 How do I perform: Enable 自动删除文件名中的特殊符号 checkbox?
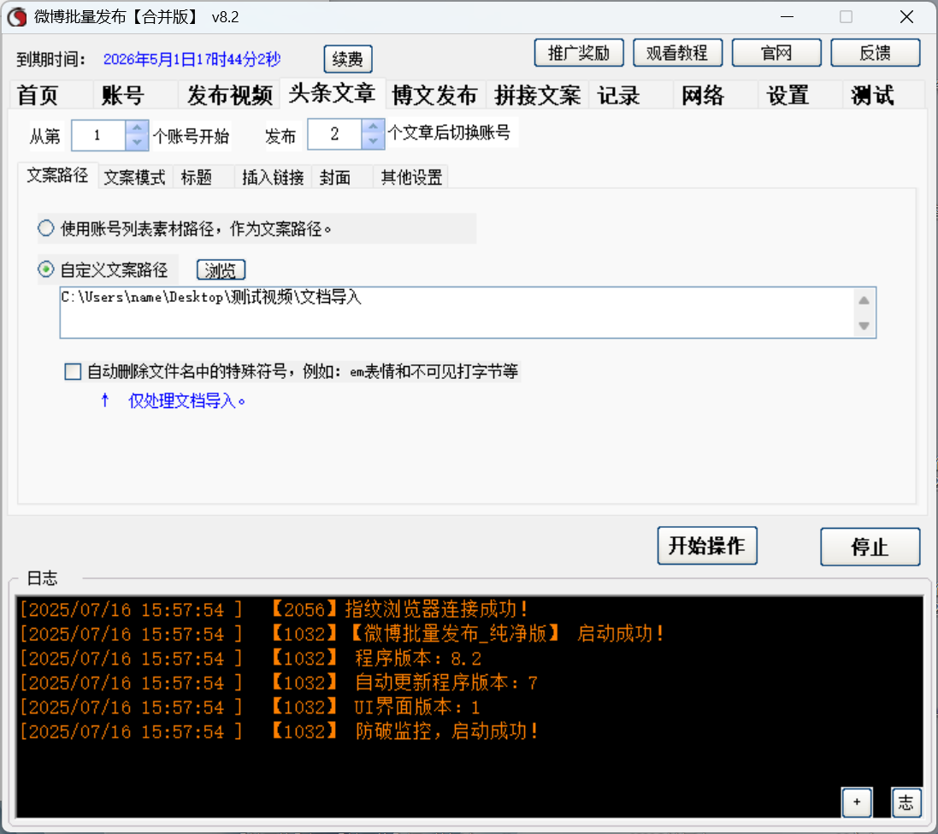(x=73, y=371)
